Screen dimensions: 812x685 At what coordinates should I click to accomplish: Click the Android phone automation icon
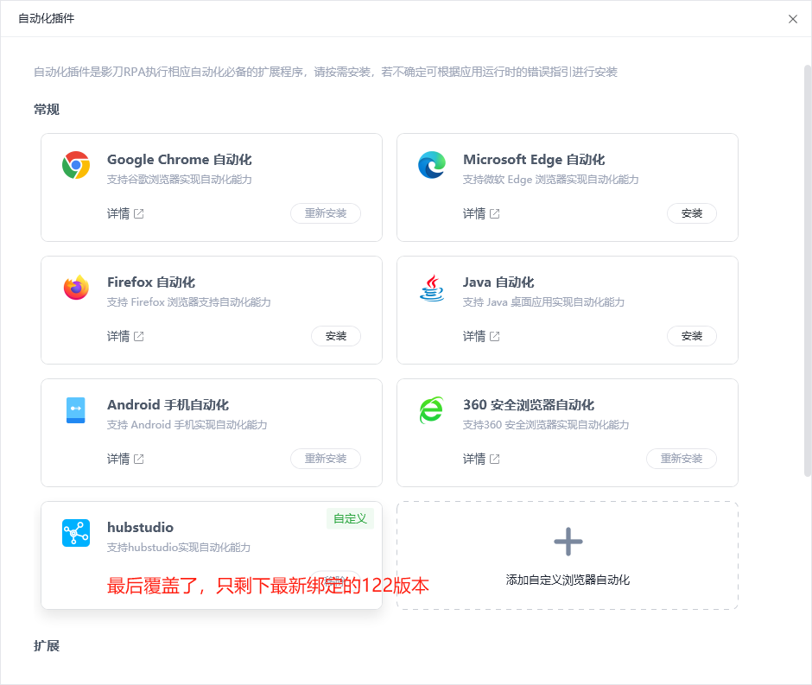(76, 410)
